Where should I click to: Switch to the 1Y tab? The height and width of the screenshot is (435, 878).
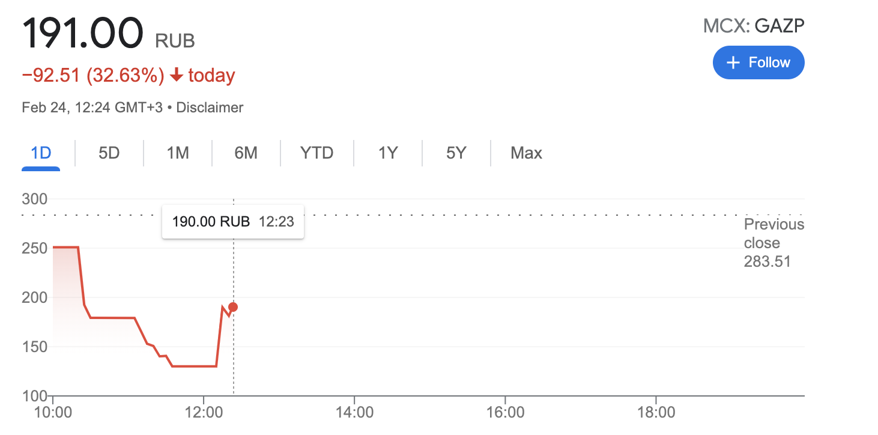pyautogui.click(x=388, y=153)
